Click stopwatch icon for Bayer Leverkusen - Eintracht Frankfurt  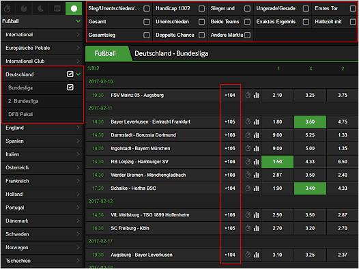click(248, 122)
